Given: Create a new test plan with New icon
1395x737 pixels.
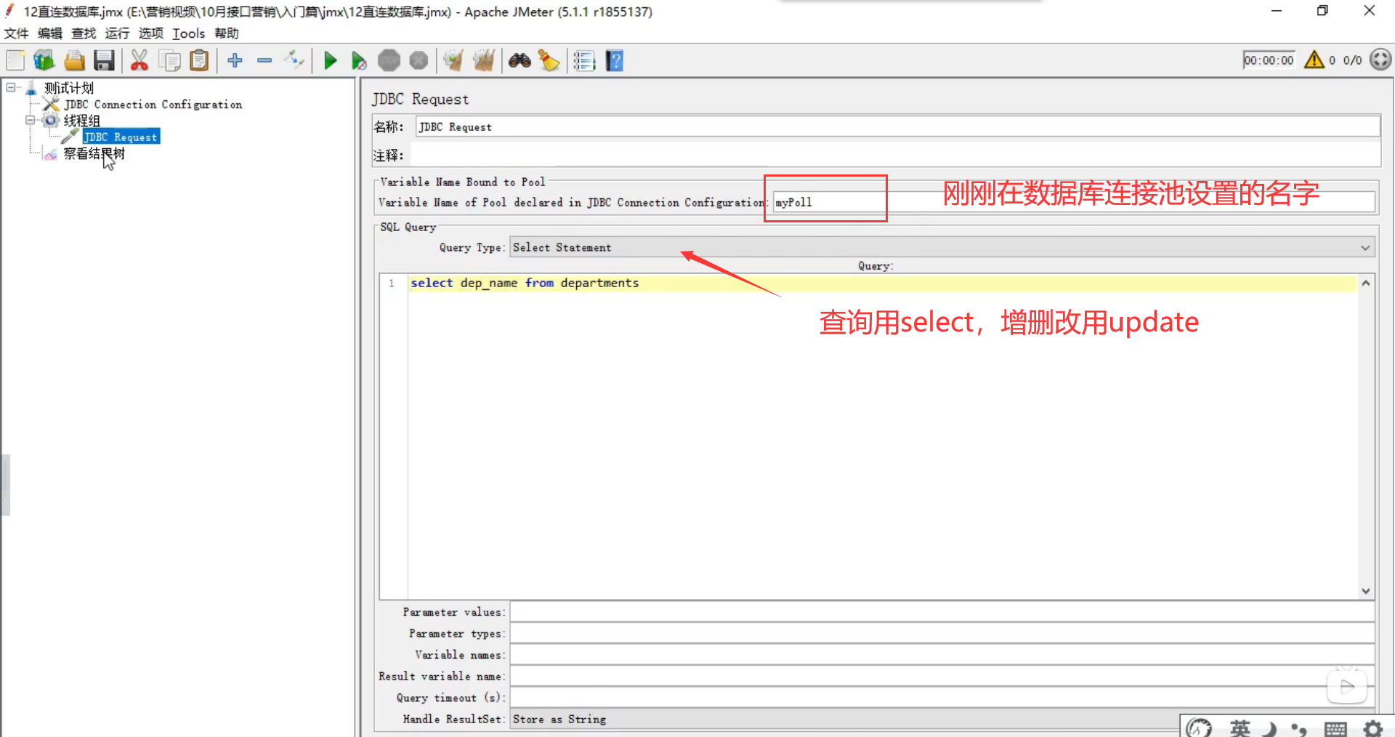Looking at the screenshot, I should click(x=15, y=60).
